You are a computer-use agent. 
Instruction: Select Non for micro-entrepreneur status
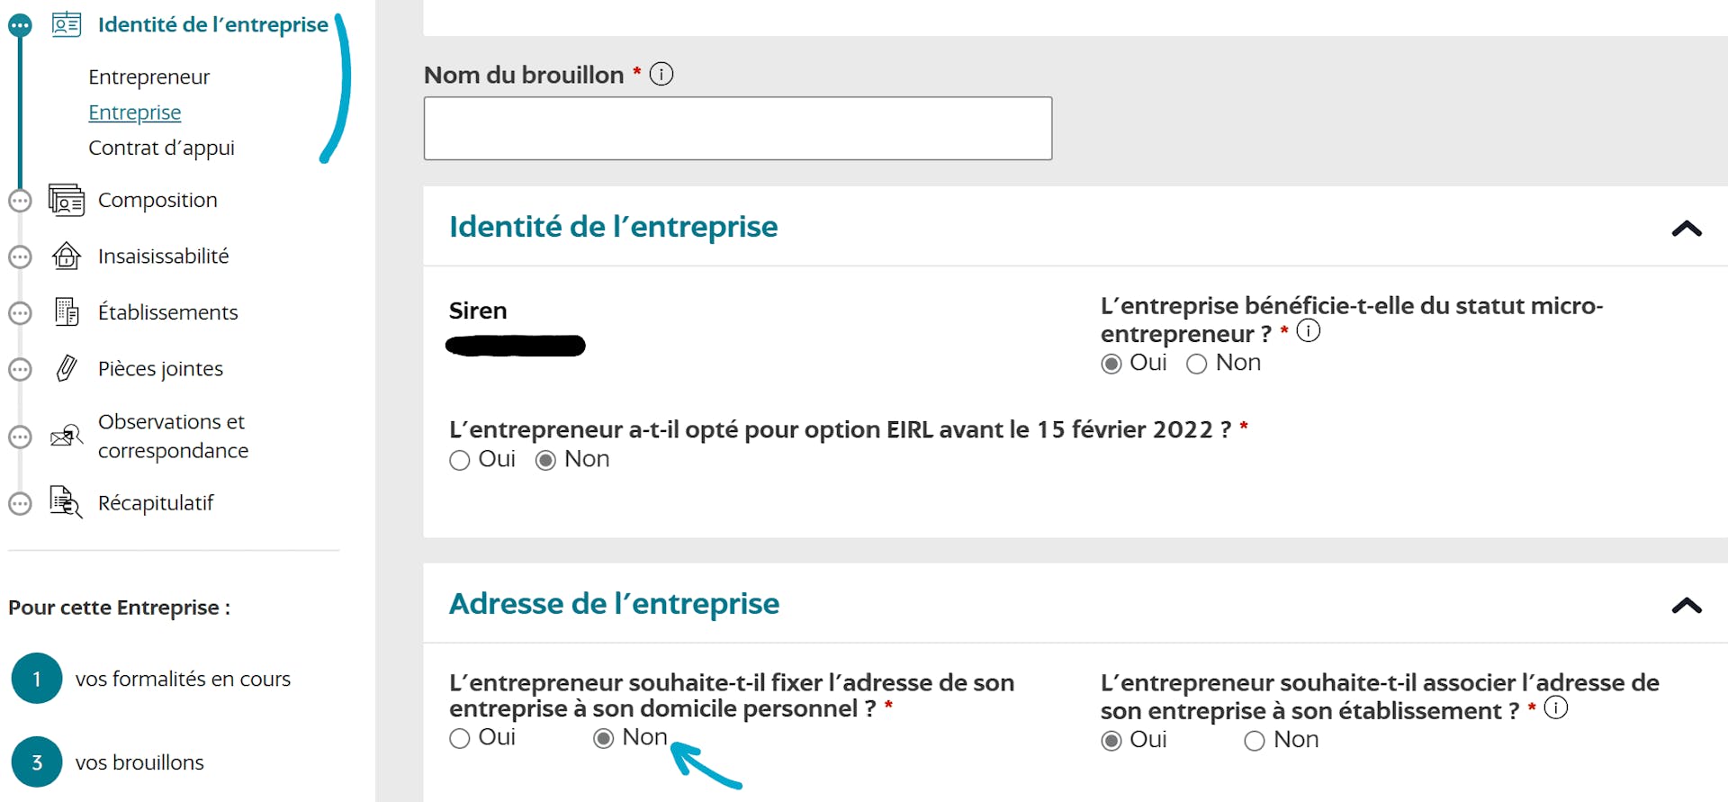tap(1197, 364)
